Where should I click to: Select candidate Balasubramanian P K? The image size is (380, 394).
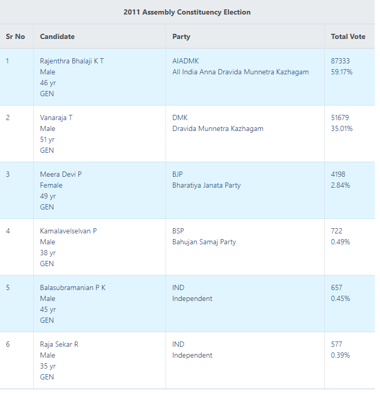pos(73,287)
